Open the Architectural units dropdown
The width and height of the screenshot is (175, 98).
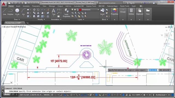pos(161,95)
